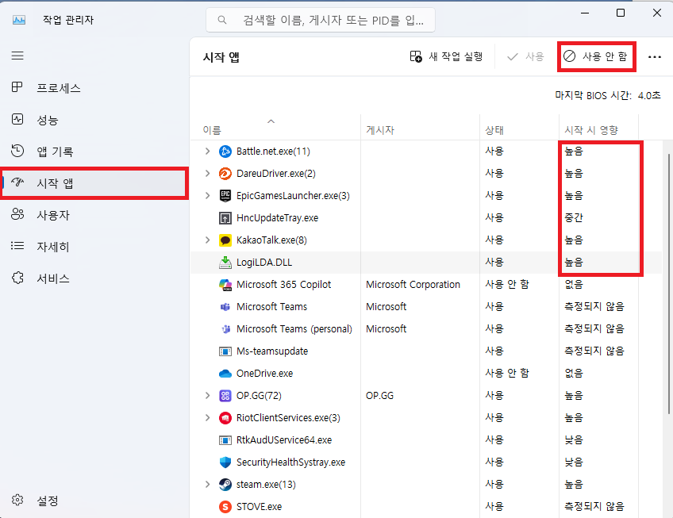Click the vertical scrollbar of the startup list
Screen dimensions: 673x518
tap(669, 283)
